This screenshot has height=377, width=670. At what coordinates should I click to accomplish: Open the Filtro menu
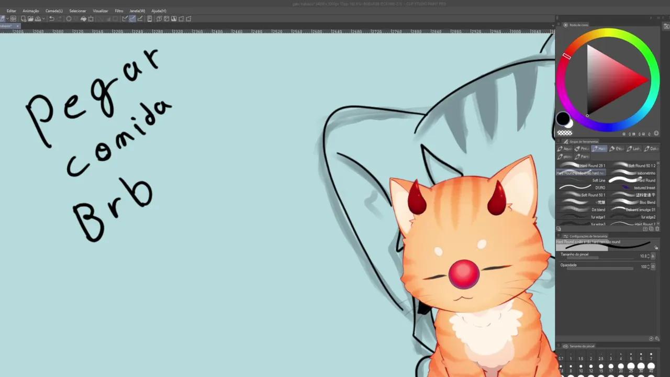point(119,10)
